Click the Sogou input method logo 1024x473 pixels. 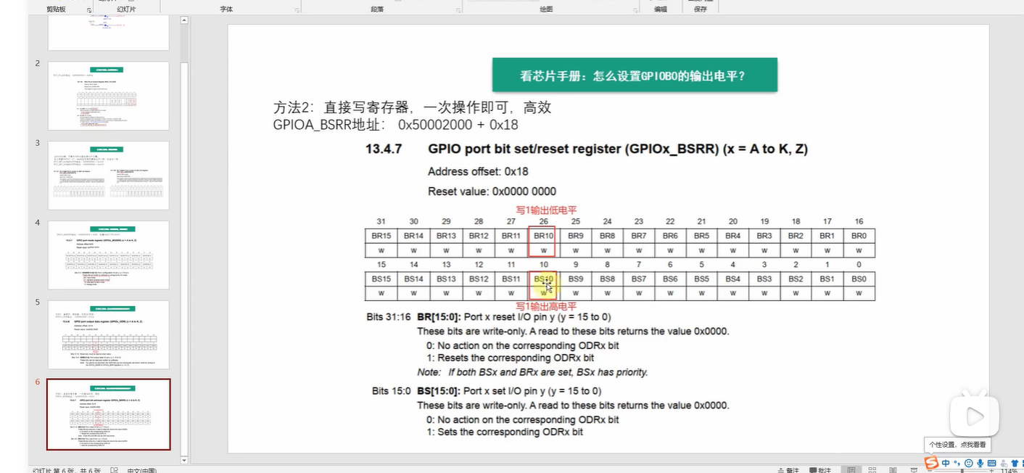coord(931,463)
